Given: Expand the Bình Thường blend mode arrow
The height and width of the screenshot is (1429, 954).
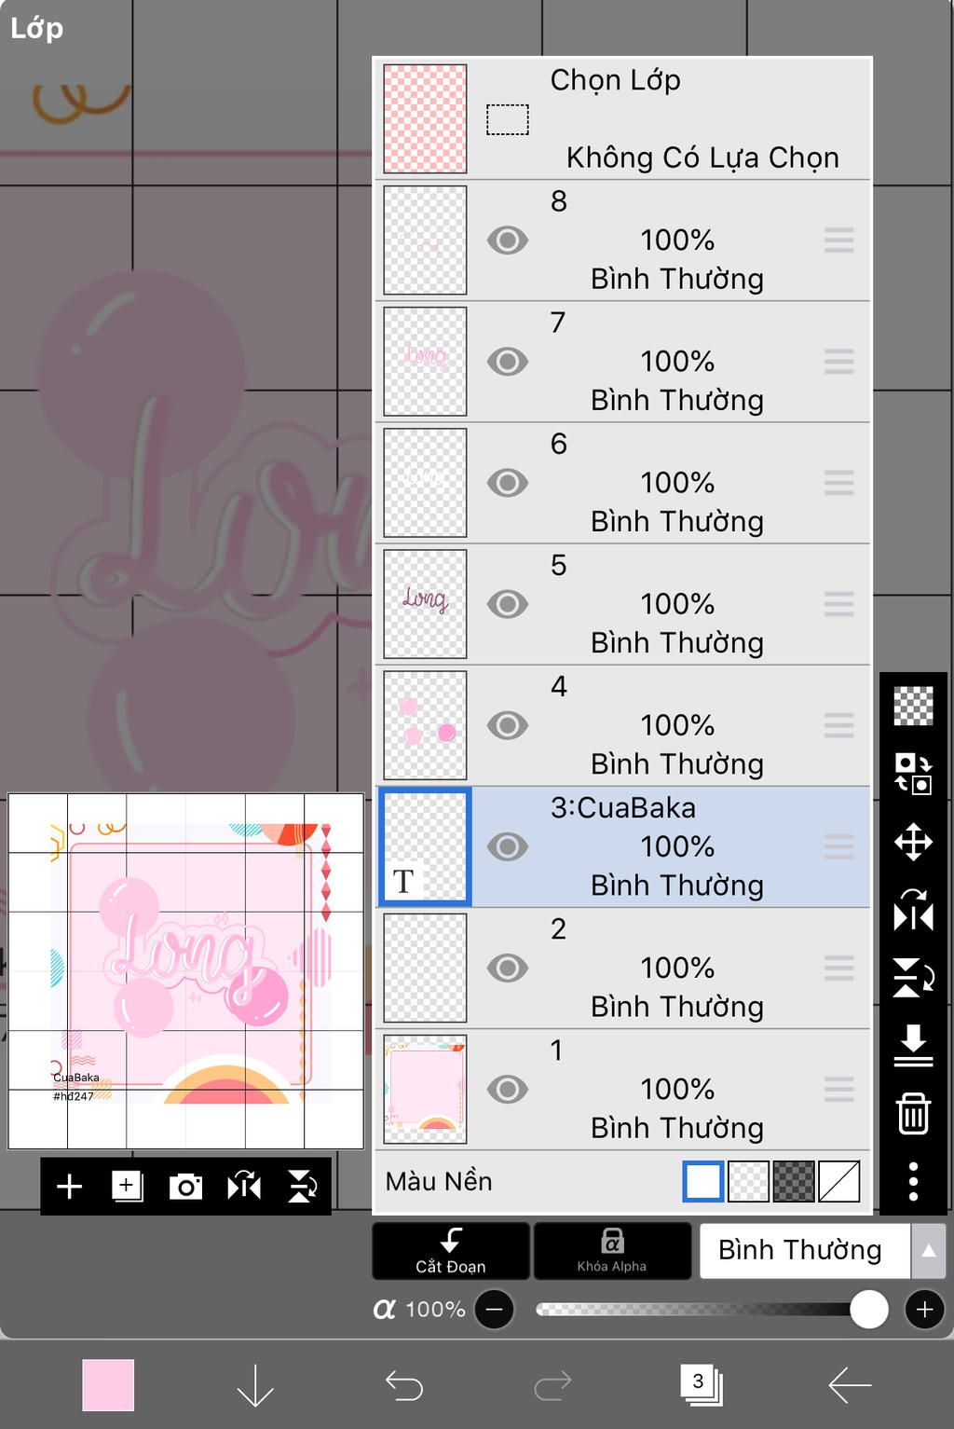Looking at the screenshot, I should tap(929, 1251).
